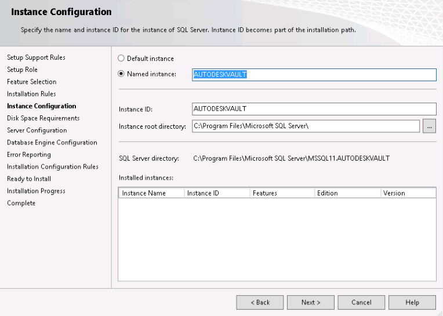Click the Edition column header
Image resolution: width=443 pixels, height=316 pixels.
point(347,193)
